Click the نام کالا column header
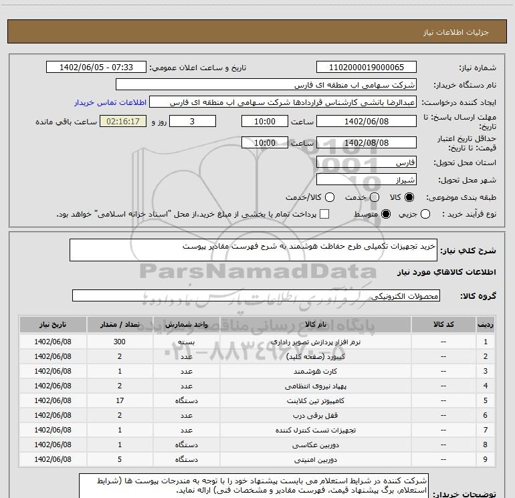This screenshot has width=515, height=498. [x=315, y=324]
